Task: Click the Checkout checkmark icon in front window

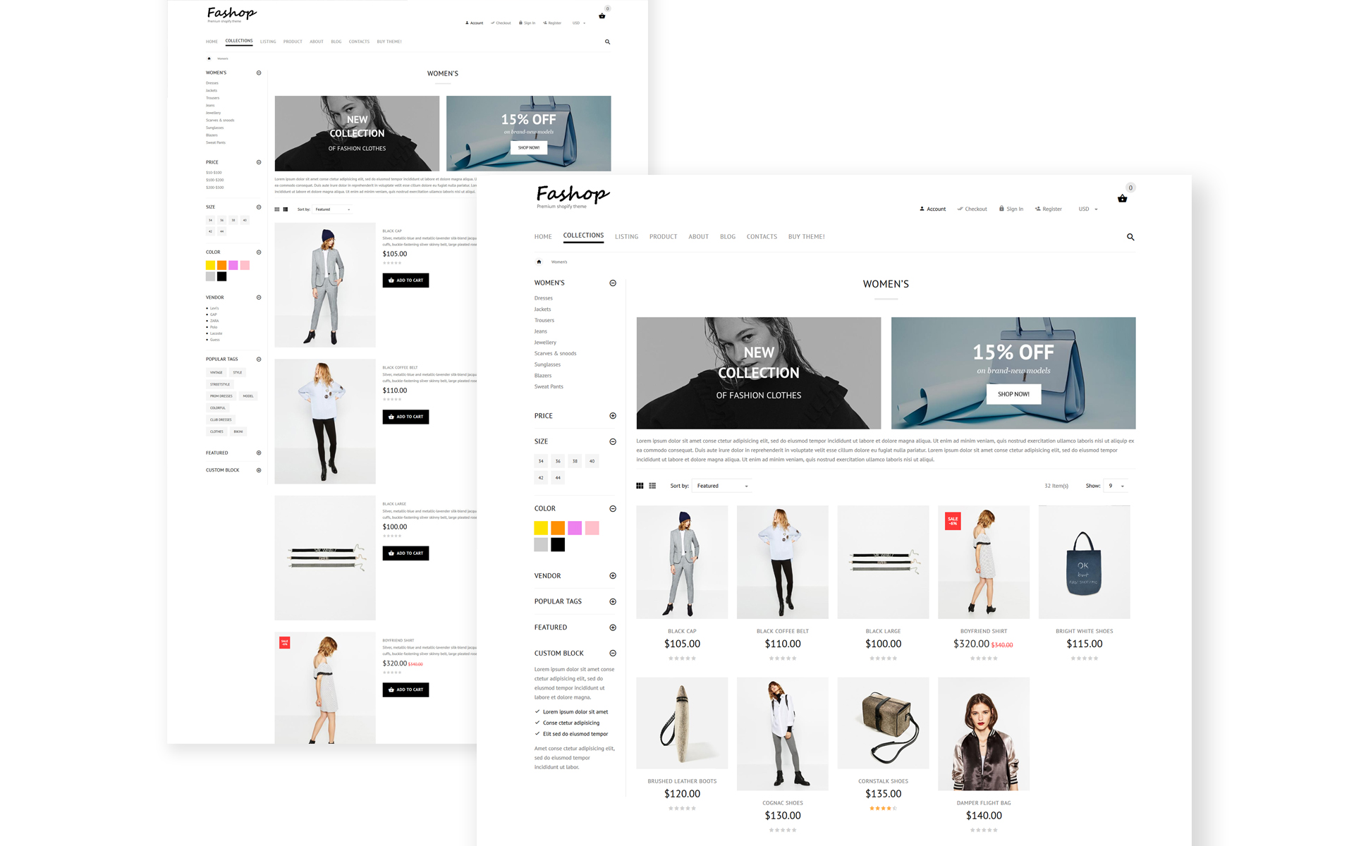Action: [960, 209]
